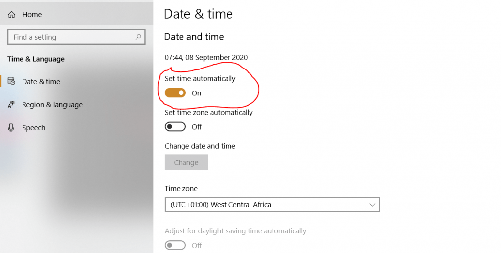The image size is (501, 253).
Task: Click the Set time automatically label
Action: [x=200, y=79]
